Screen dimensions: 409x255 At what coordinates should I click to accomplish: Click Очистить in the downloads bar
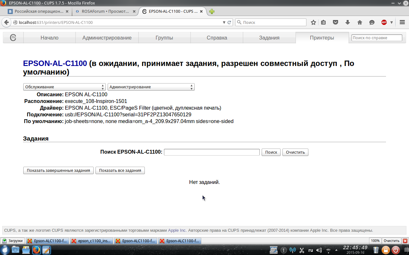click(x=391, y=241)
